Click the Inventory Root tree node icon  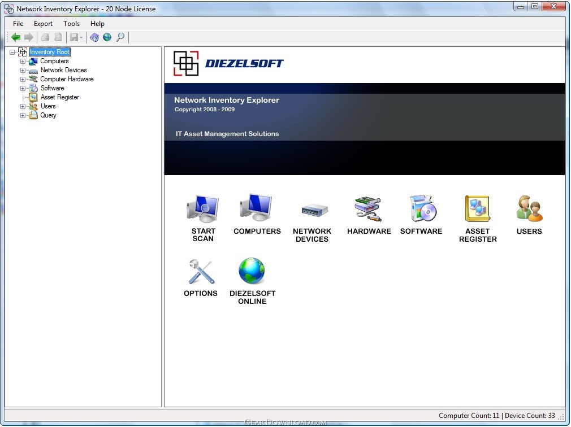[x=23, y=52]
